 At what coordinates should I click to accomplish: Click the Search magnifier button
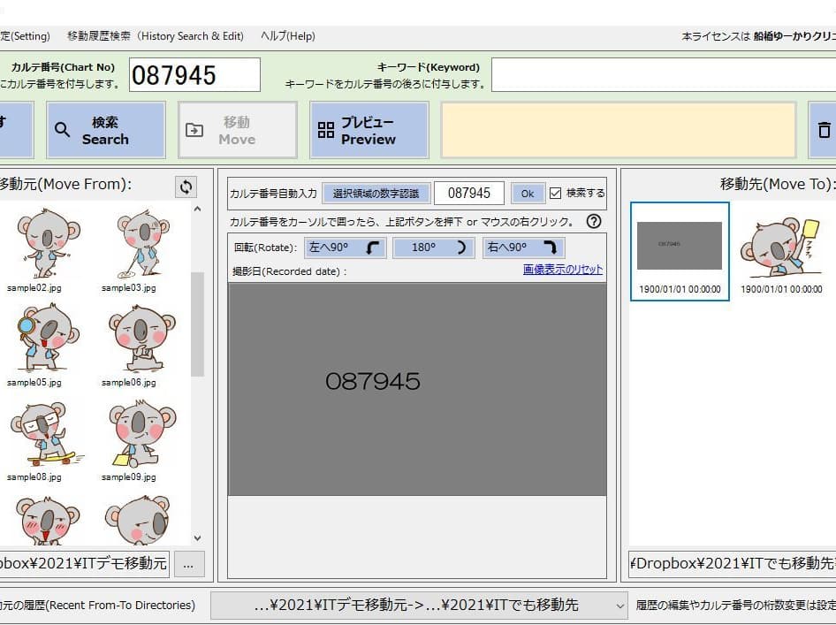105,130
